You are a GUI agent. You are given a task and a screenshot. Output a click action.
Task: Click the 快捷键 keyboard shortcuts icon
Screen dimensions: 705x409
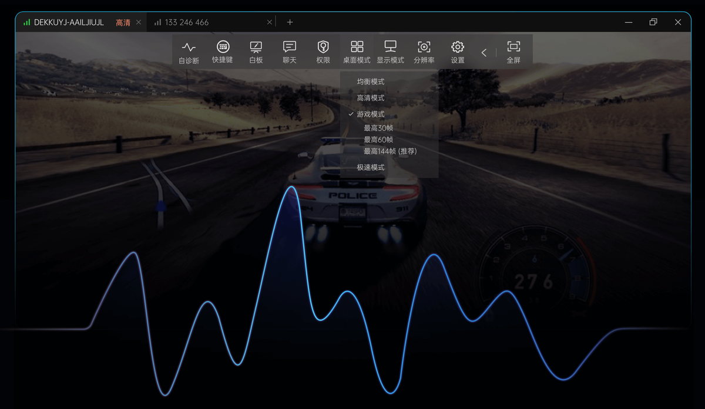[222, 52]
